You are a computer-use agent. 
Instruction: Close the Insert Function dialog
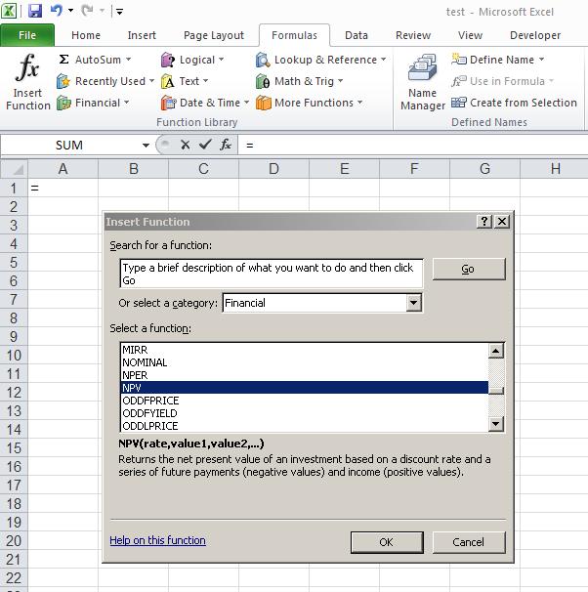[502, 221]
